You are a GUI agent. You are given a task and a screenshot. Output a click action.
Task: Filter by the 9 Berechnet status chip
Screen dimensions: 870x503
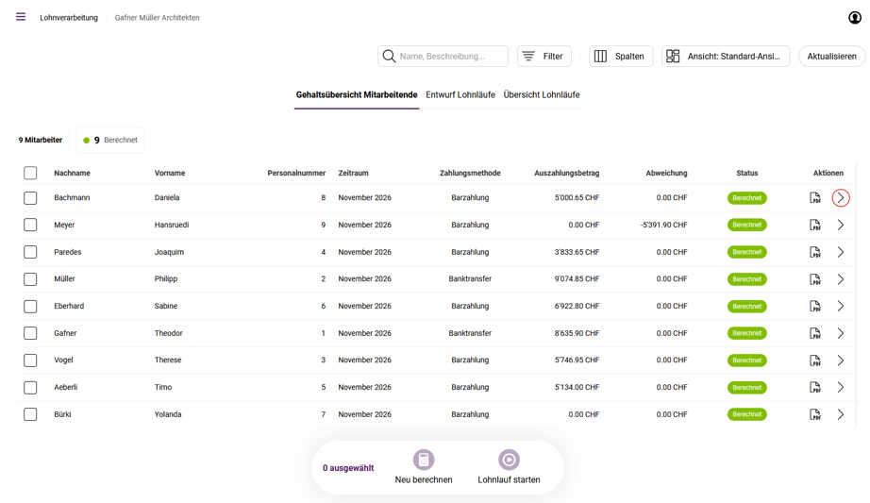(110, 140)
